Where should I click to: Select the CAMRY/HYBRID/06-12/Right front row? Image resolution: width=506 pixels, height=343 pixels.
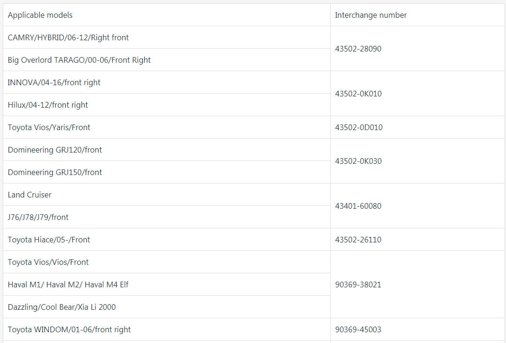(167, 37)
